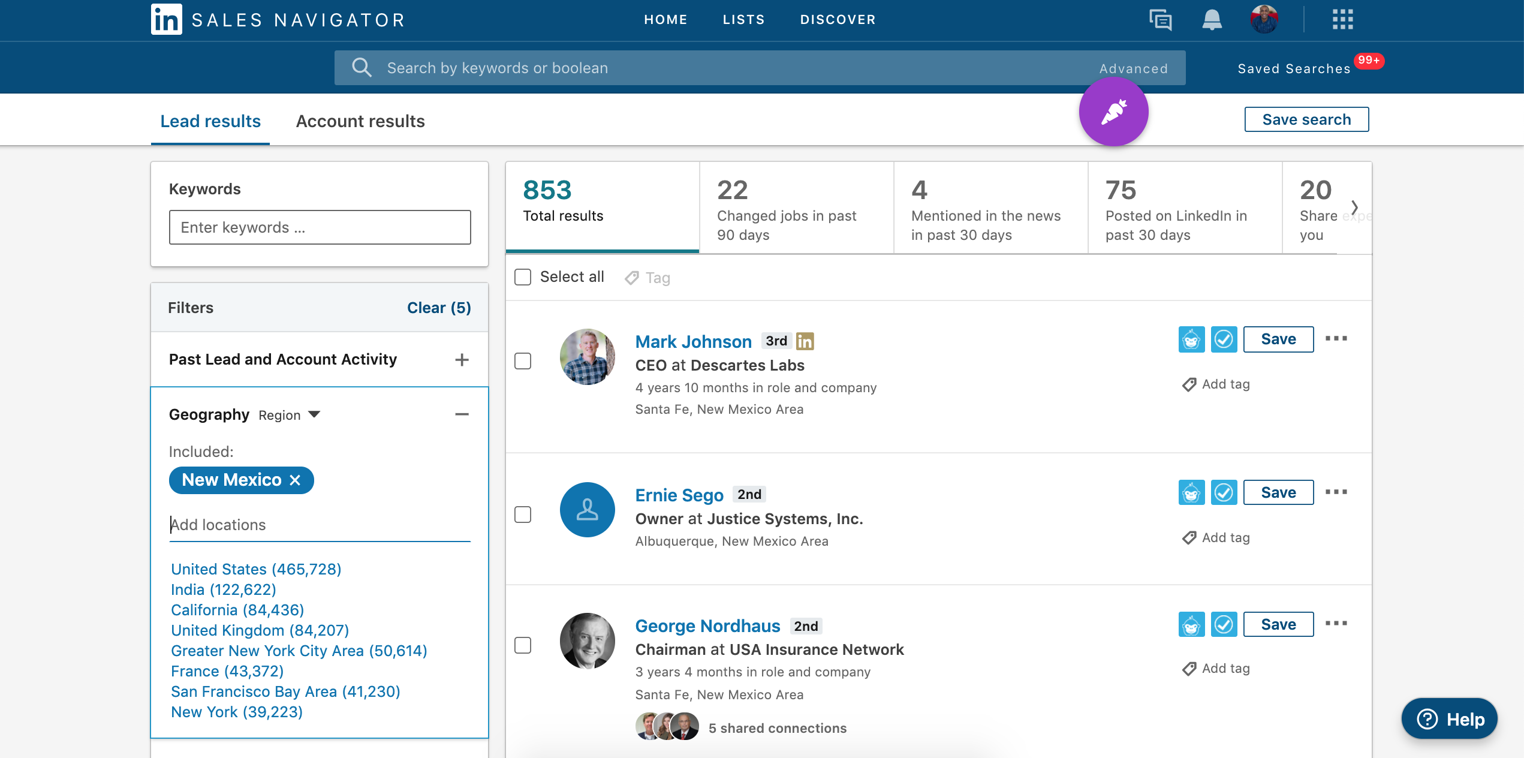The height and width of the screenshot is (758, 1524).
Task: Click the checkmark icon for George Nordhaus
Action: coord(1224,624)
